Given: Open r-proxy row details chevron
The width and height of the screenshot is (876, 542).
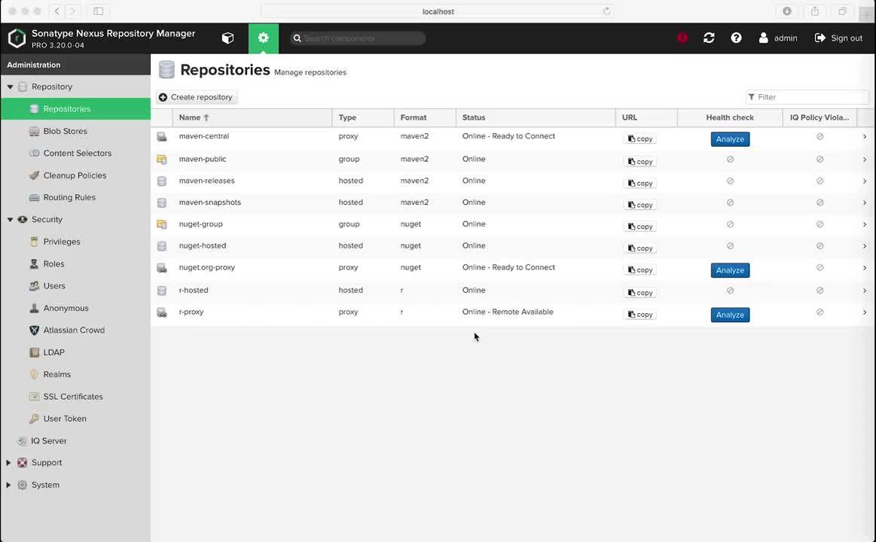Looking at the screenshot, I should (864, 312).
